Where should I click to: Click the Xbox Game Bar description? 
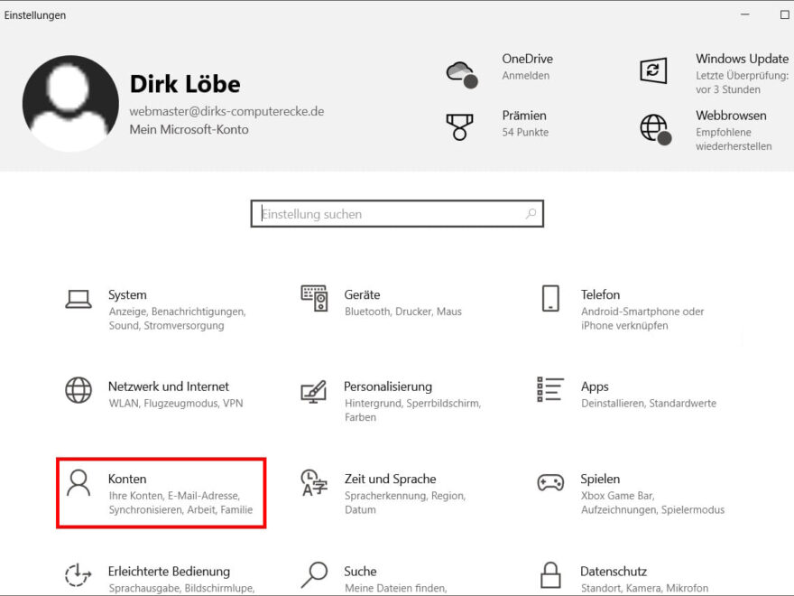coord(652,503)
